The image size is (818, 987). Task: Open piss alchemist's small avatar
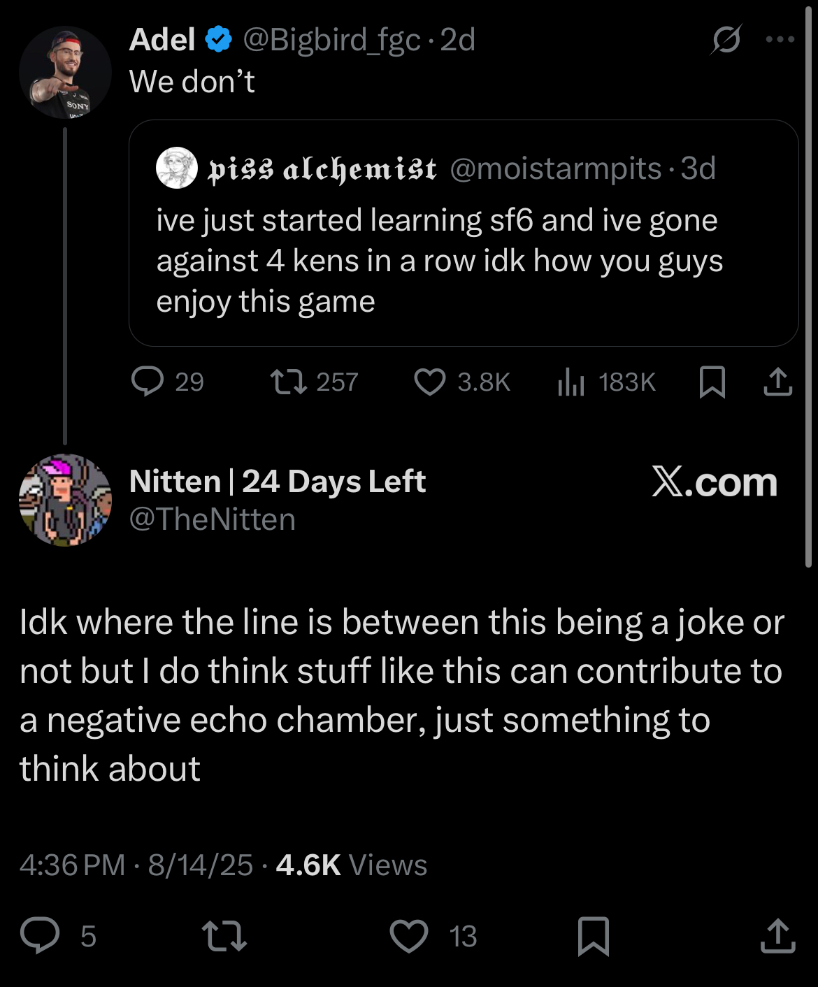coord(176,168)
